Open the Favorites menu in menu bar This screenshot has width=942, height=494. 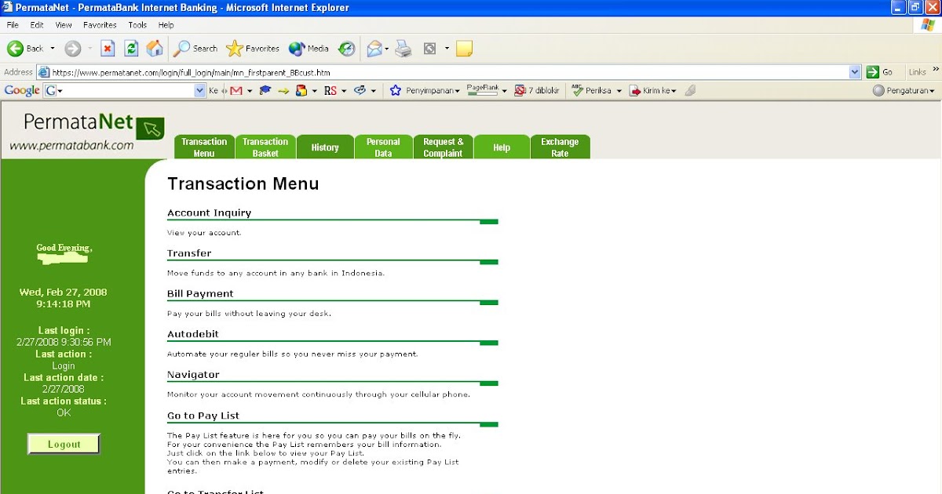100,25
